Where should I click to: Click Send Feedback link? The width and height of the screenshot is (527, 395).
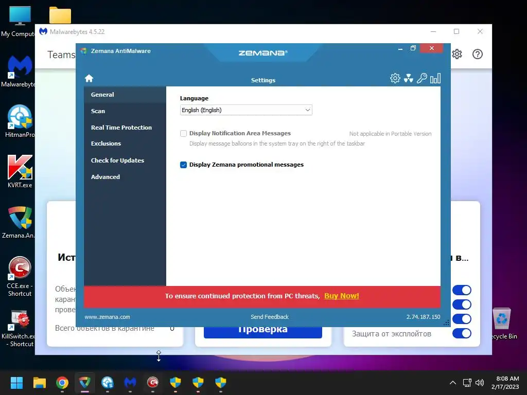pos(270,317)
